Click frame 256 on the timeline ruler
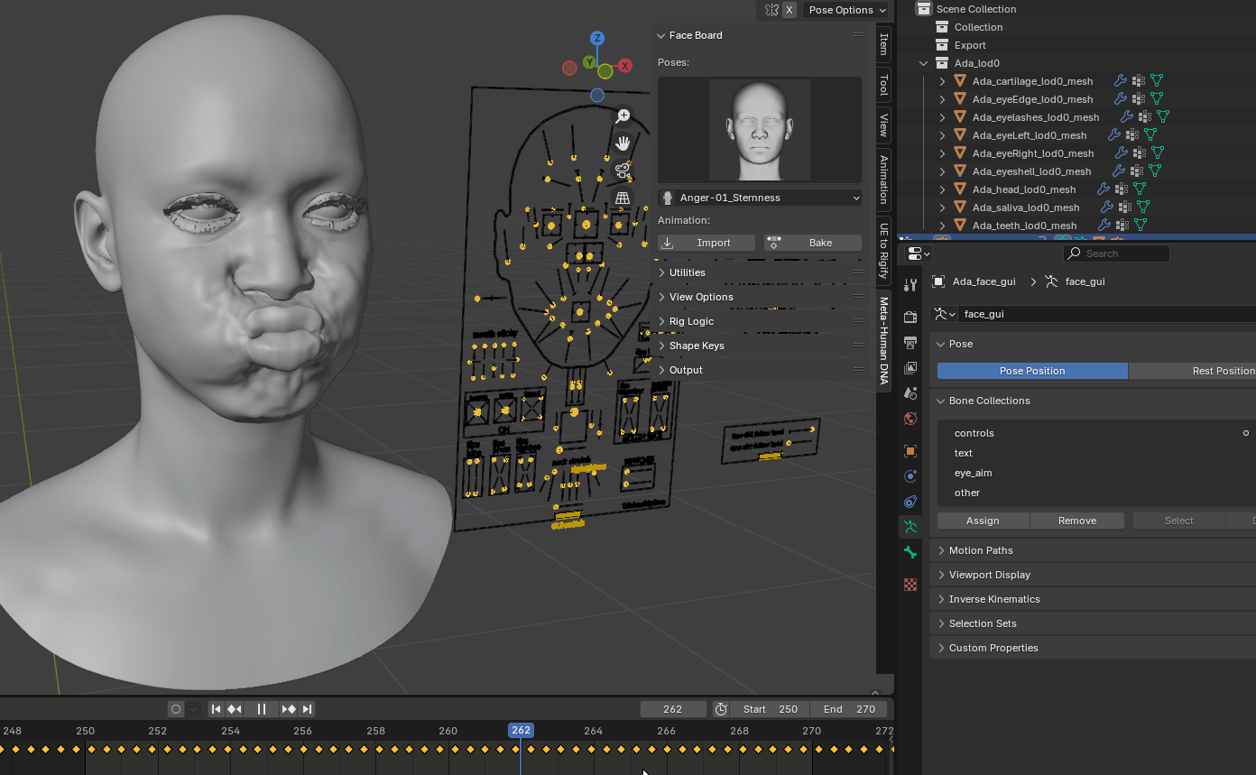Viewport: 1256px width, 775px height. [x=303, y=731]
